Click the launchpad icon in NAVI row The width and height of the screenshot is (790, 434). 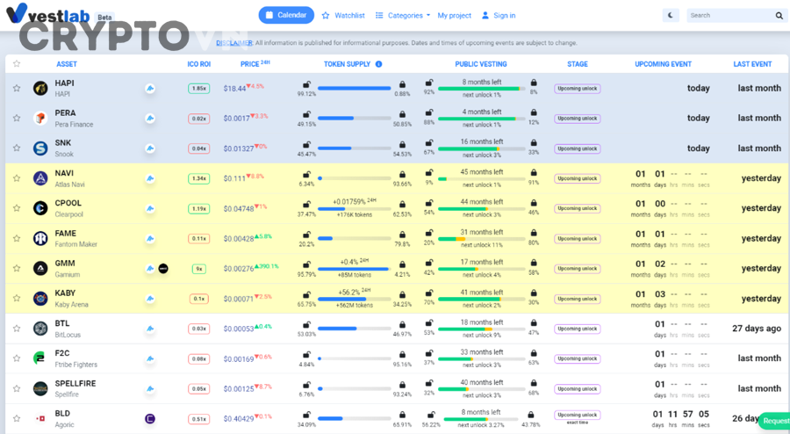coord(149,178)
